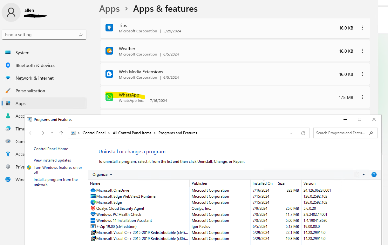Click the Weather app icon
The image size is (388, 245).
[109, 51]
